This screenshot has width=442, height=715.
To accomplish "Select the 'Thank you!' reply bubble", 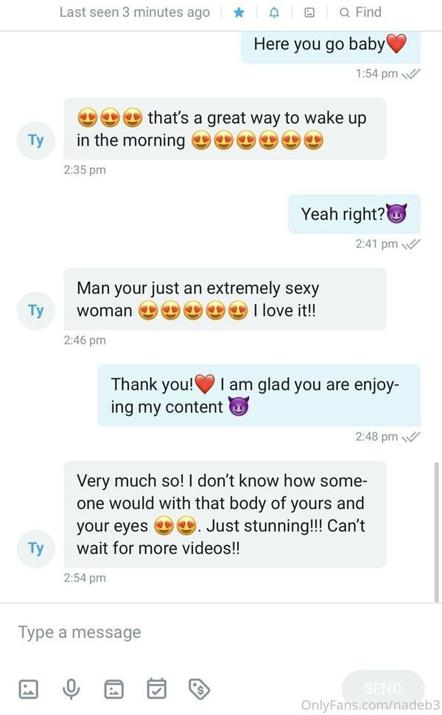I will pos(259,396).
